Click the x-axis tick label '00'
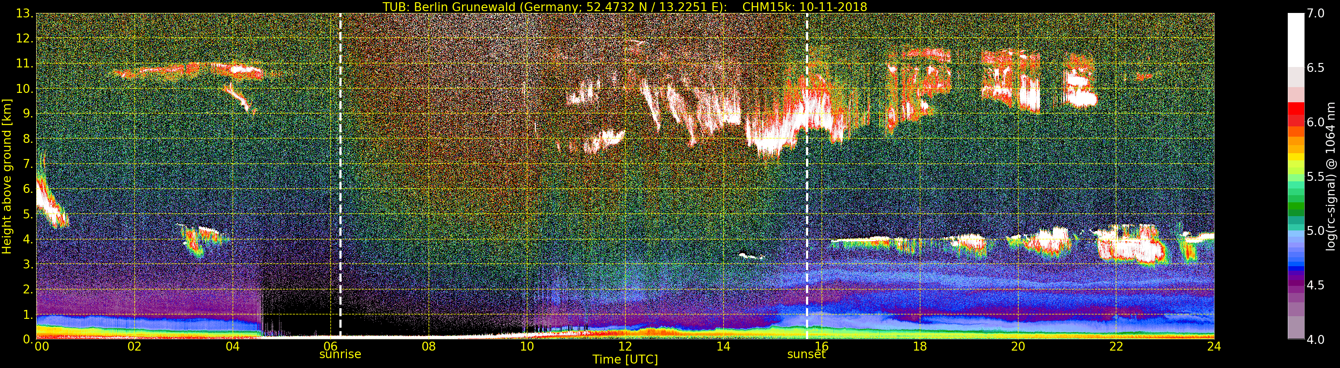This screenshot has height=368, width=1340. click(42, 347)
